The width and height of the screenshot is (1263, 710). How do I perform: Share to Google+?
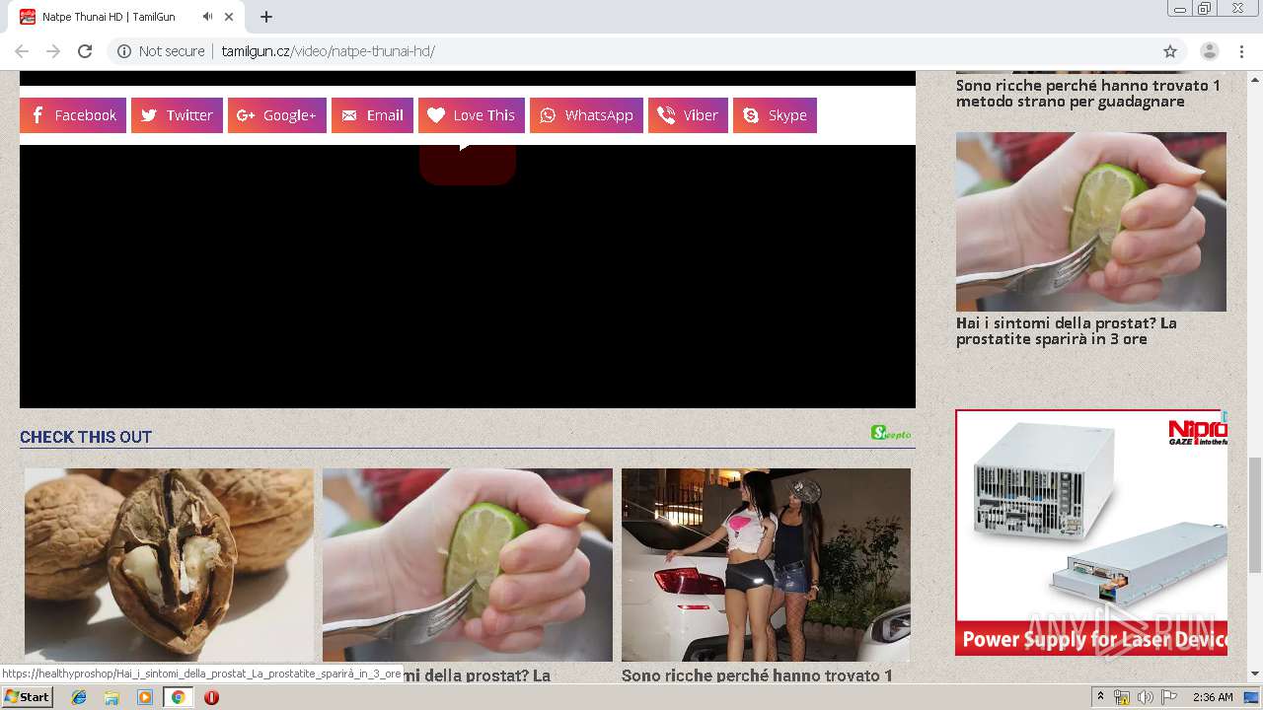click(x=277, y=115)
